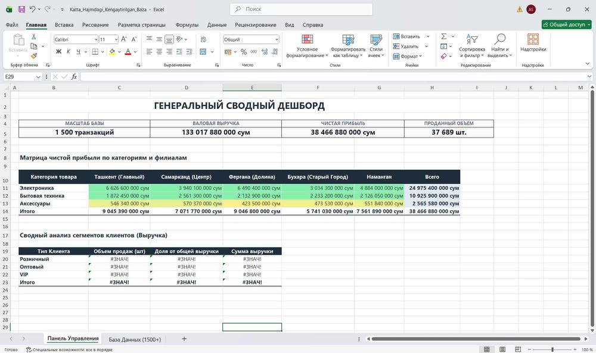Expand Найти и выделить menu

tap(499, 46)
